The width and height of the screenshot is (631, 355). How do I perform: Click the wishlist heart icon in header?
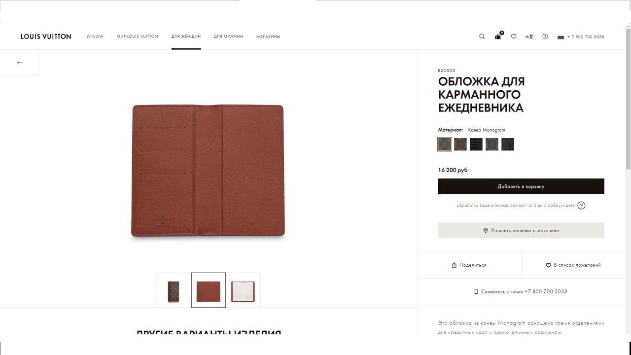(x=514, y=36)
